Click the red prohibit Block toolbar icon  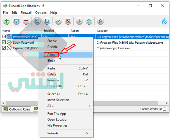pos(68,21)
